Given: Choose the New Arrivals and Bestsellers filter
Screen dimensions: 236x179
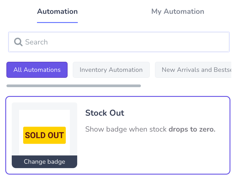Looking at the screenshot, I should [x=193, y=70].
